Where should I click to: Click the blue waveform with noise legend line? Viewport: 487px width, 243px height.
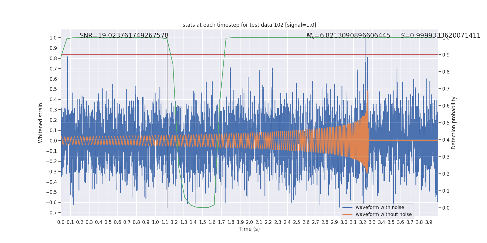pyautogui.click(x=347, y=207)
